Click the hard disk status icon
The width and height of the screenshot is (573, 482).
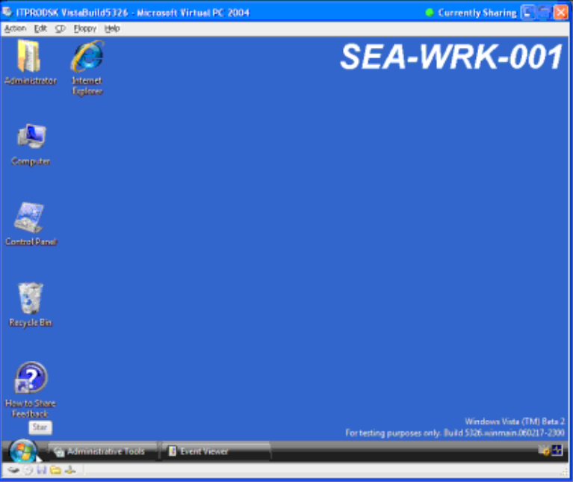(x=13, y=470)
